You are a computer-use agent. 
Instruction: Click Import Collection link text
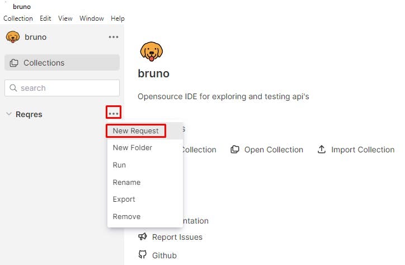[x=362, y=150]
